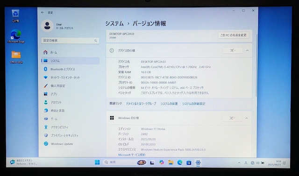The height and width of the screenshot is (176, 299).
Task: Select システム in the settings sidebar
Action: (70, 61)
